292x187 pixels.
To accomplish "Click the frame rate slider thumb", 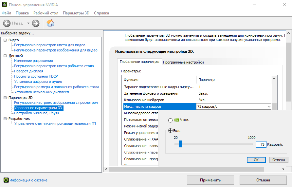I will tap(180, 144).
